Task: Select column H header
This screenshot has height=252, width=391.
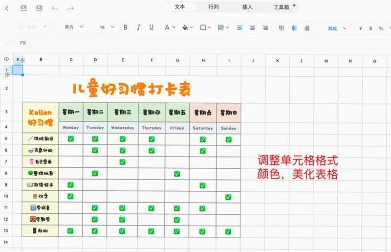Action: (x=203, y=60)
